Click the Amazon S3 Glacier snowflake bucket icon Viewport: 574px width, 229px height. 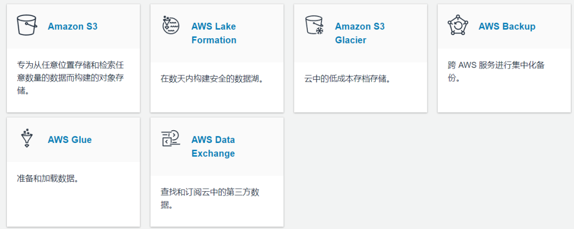pyautogui.click(x=314, y=26)
